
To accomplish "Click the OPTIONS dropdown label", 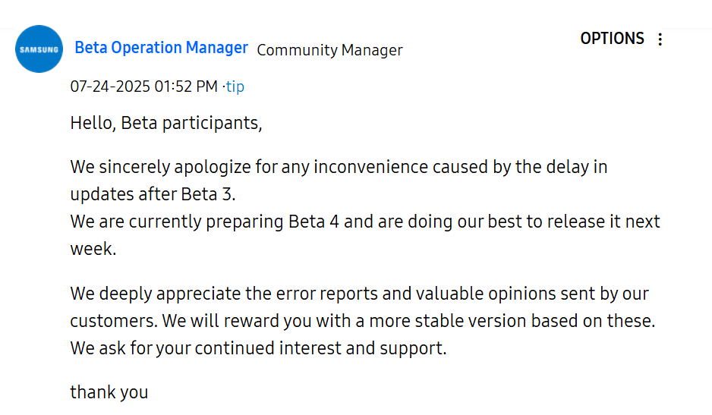I will click(612, 39).
